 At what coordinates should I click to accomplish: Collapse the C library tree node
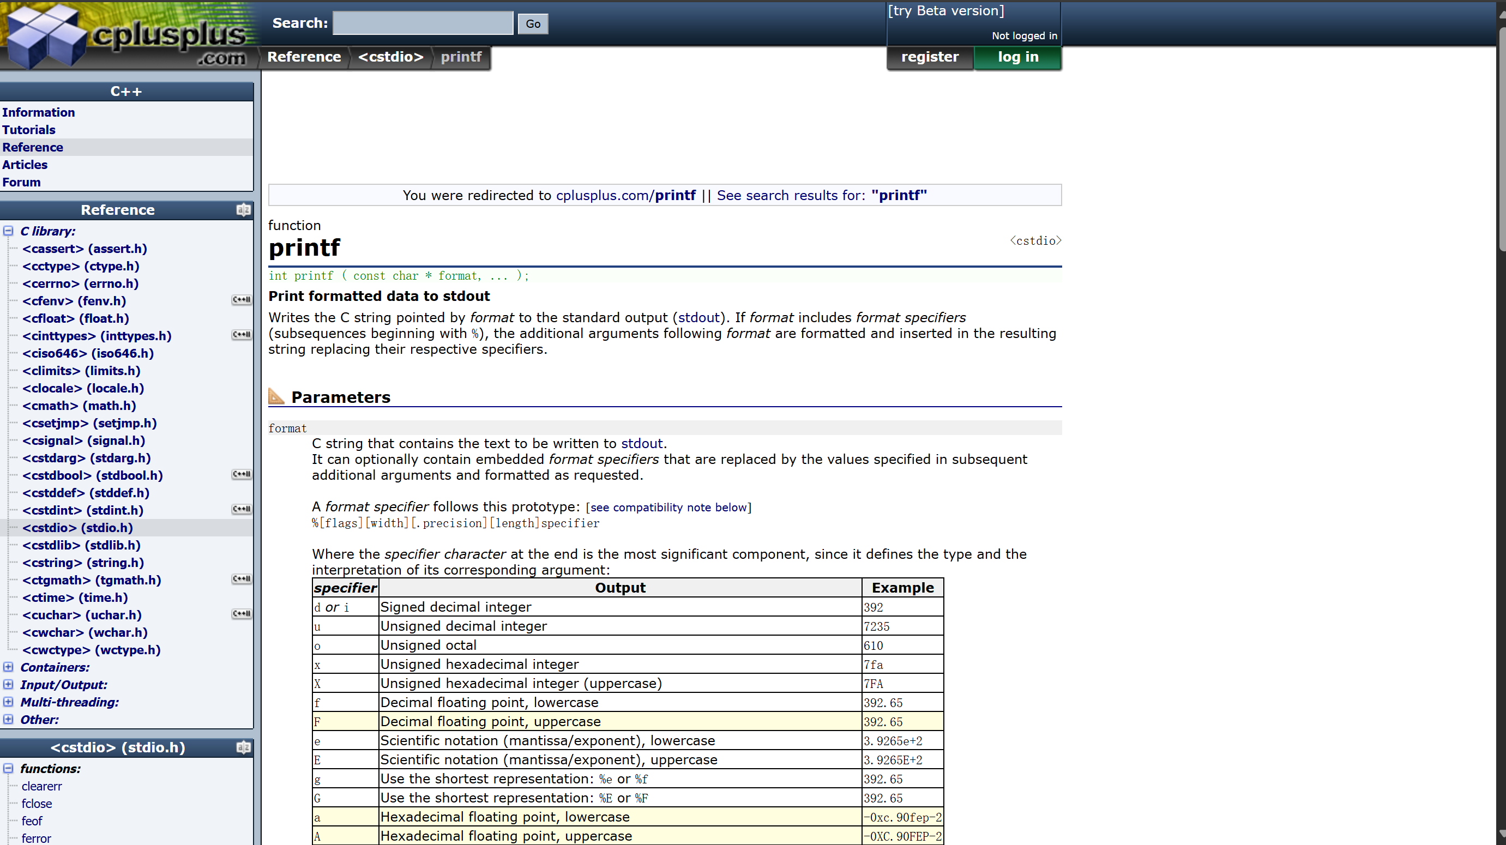[8, 231]
